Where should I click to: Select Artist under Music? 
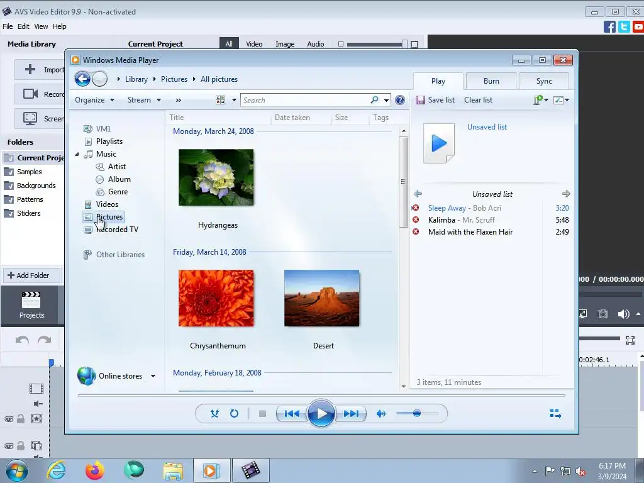pos(116,166)
